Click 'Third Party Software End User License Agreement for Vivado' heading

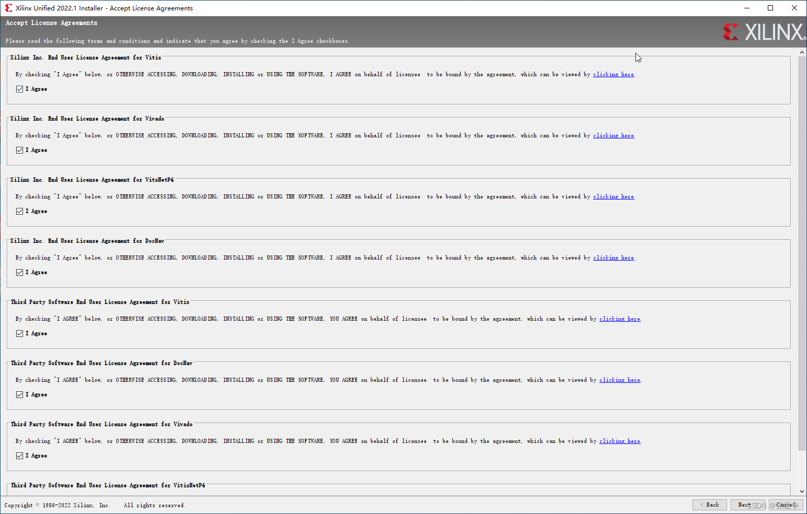coord(102,424)
